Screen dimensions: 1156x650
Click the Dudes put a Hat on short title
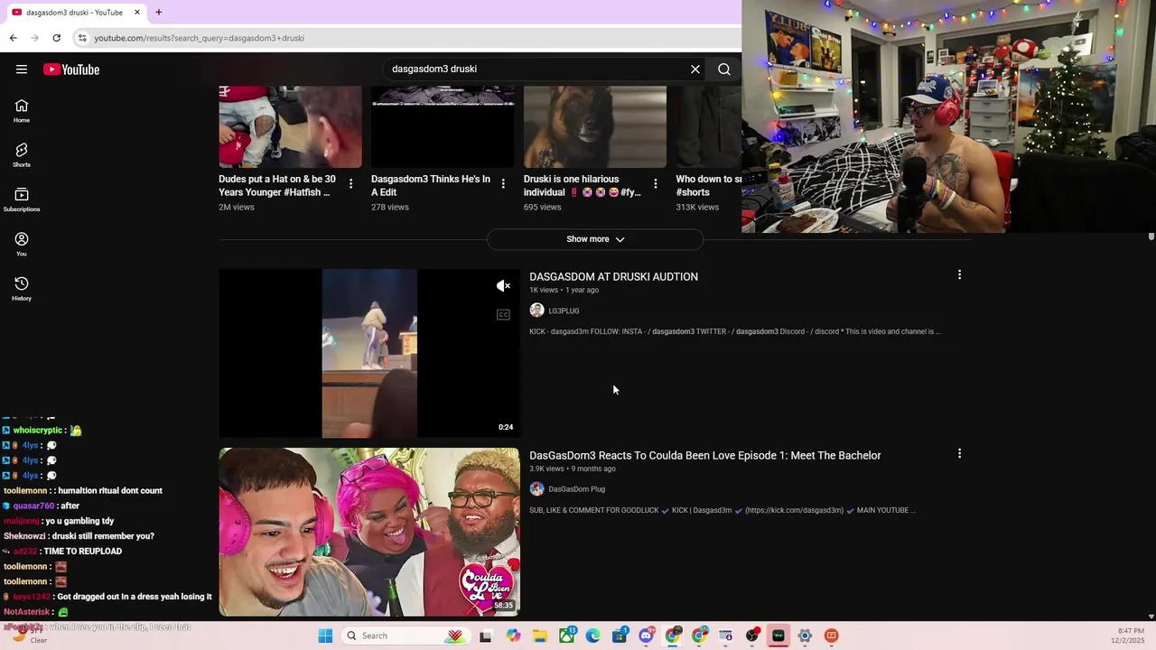(x=277, y=186)
